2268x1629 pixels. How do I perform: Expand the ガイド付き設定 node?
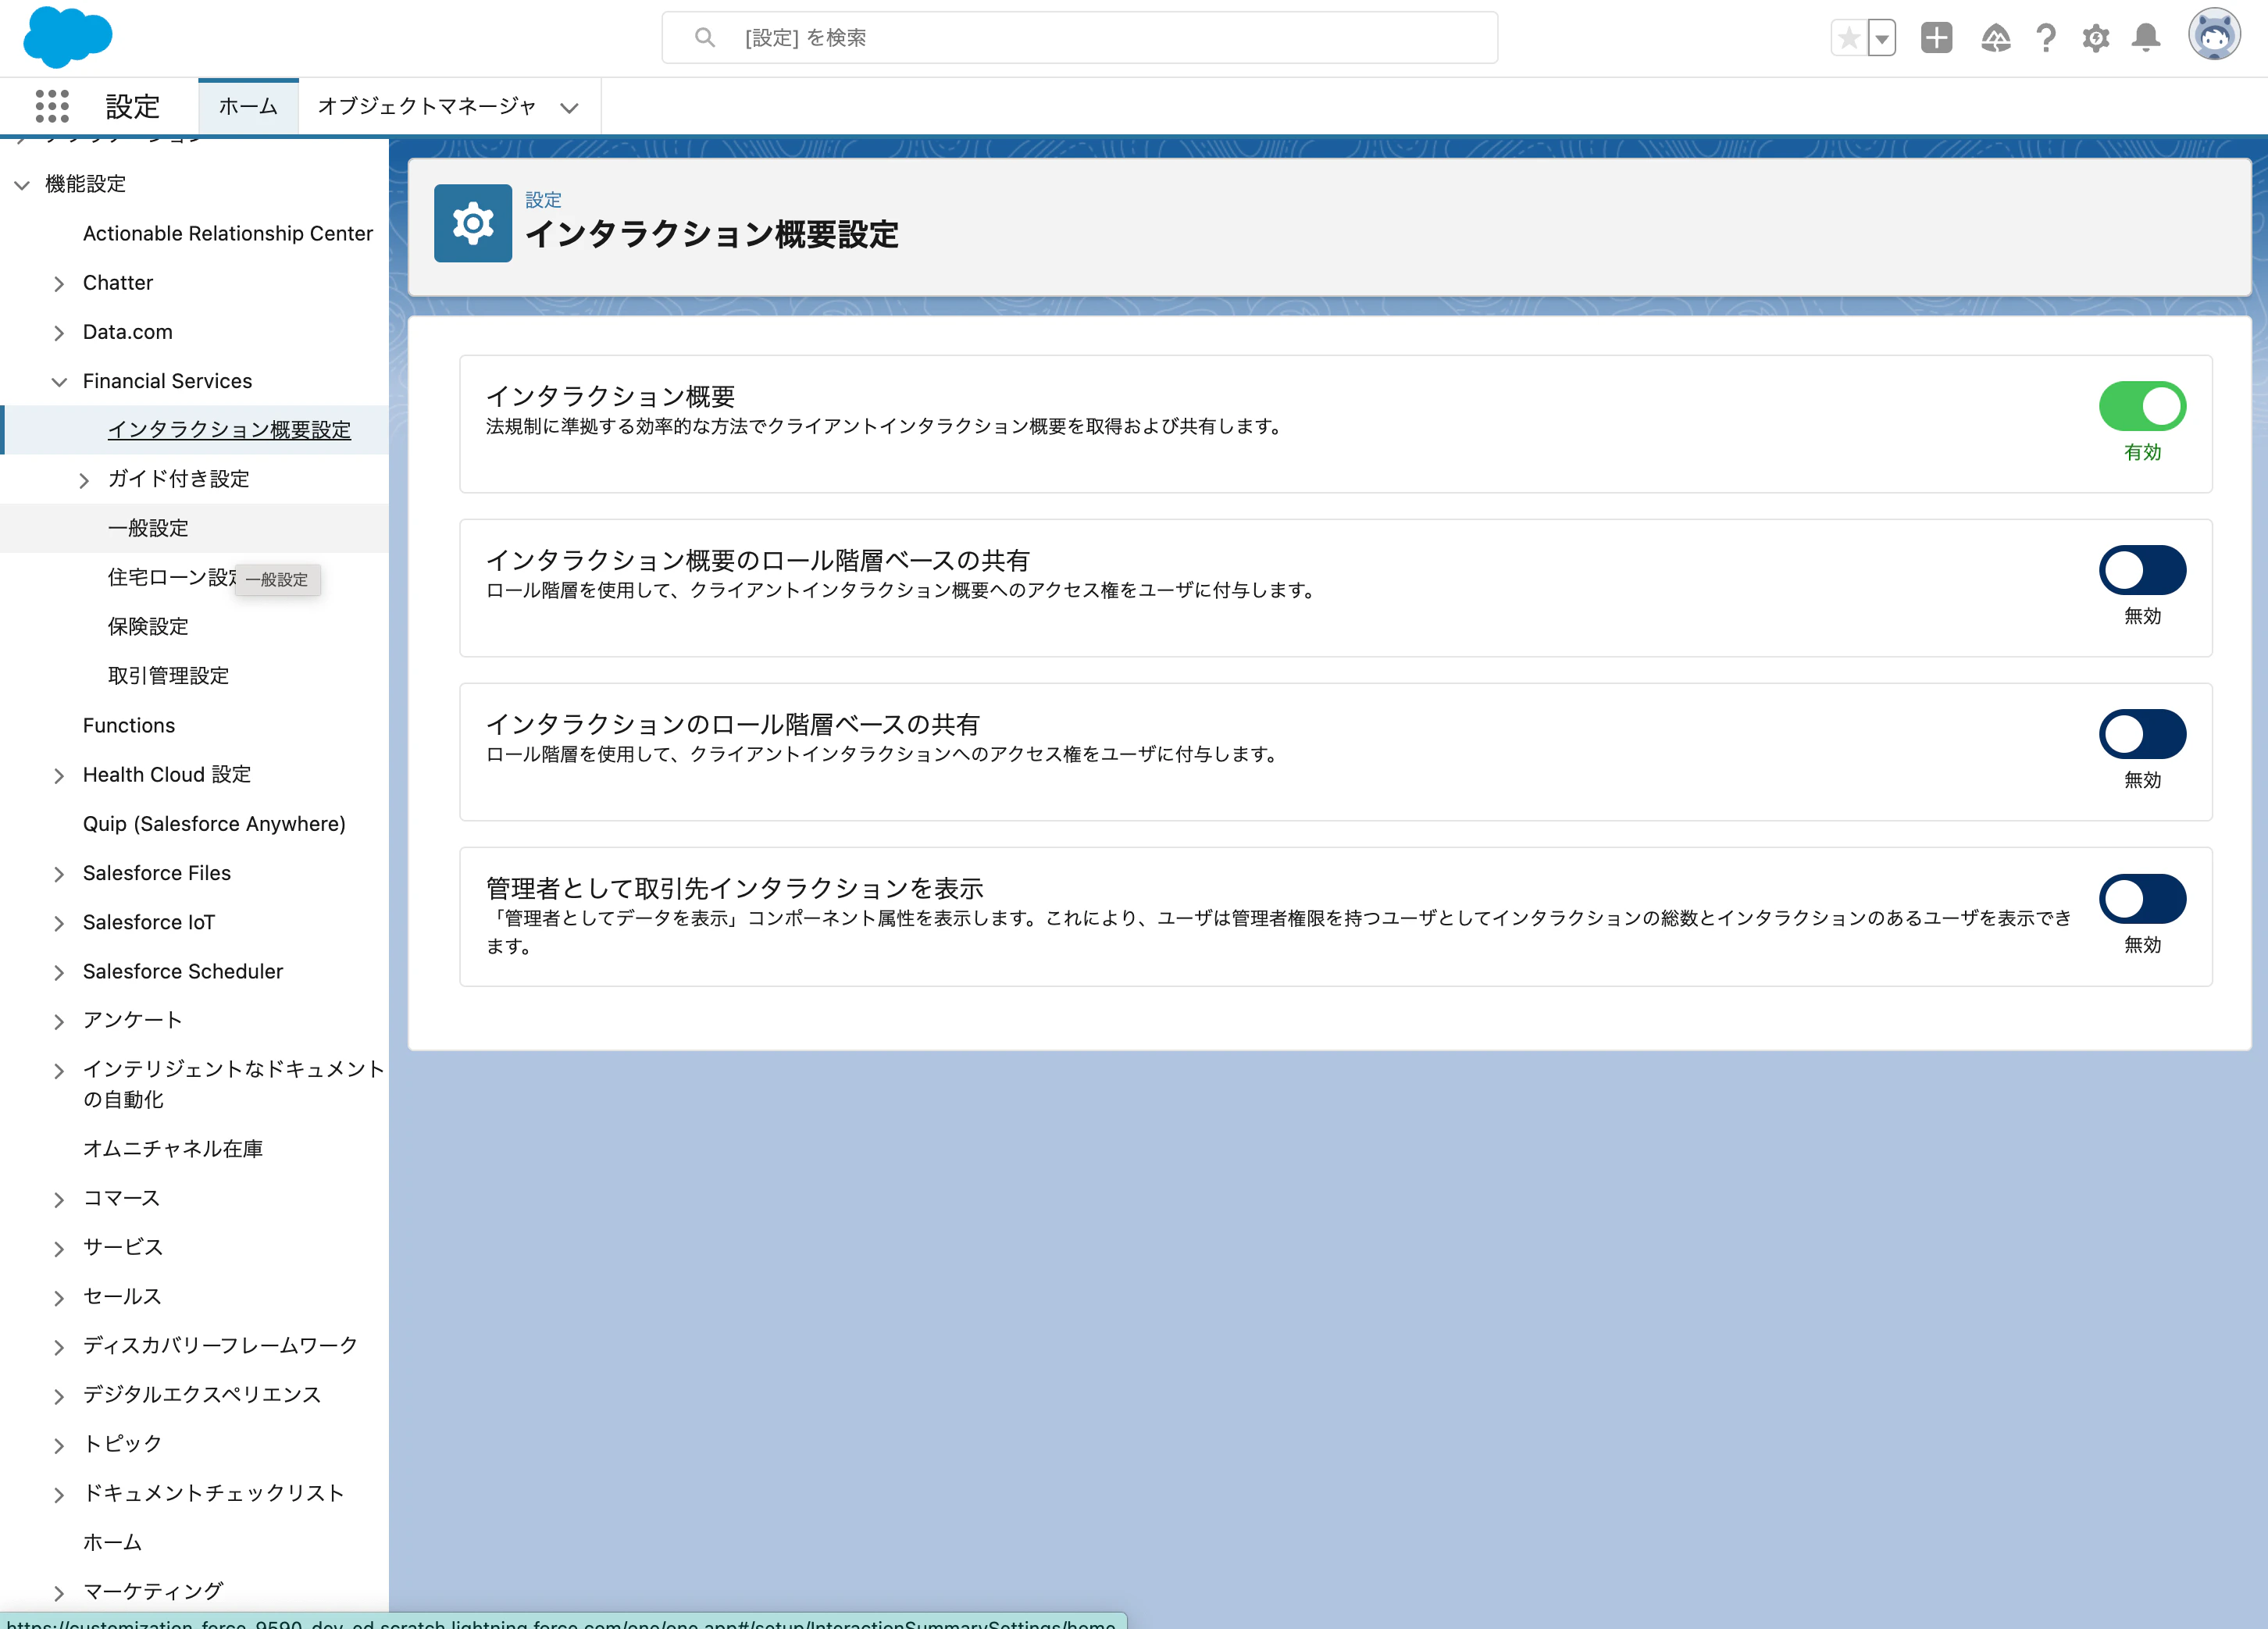pyautogui.click(x=84, y=480)
